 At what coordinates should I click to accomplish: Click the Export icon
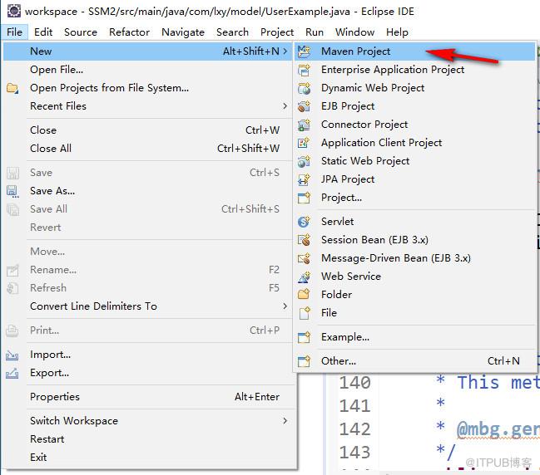(x=12, y=373)
